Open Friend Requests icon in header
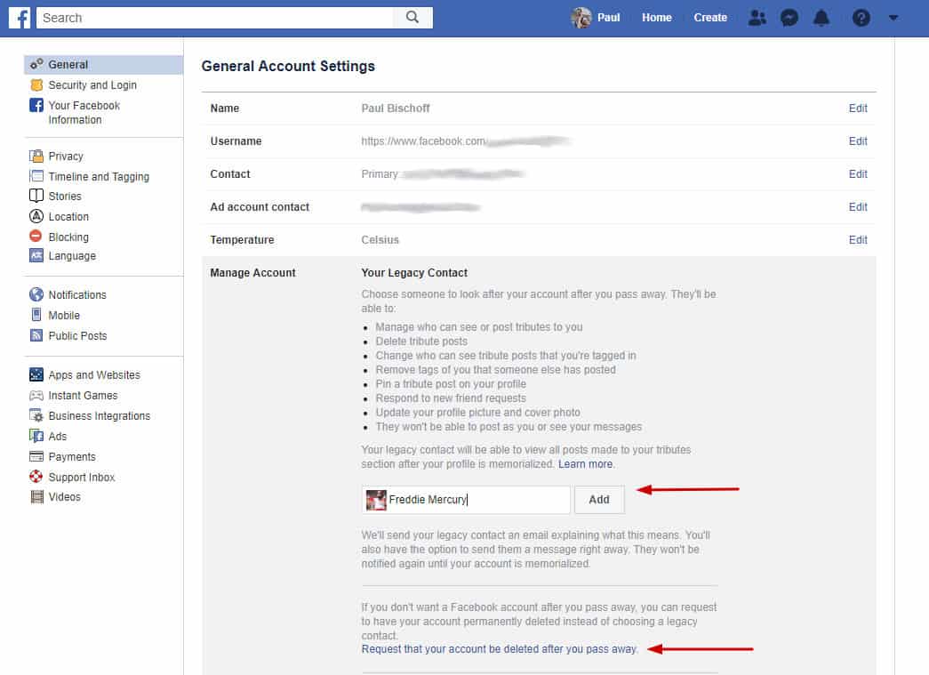The image size is (929, 675). (757, 18)
